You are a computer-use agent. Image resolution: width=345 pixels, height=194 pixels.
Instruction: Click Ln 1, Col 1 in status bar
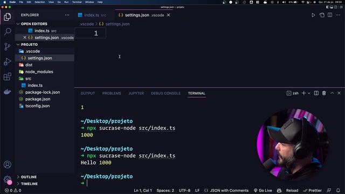(143, 190)
